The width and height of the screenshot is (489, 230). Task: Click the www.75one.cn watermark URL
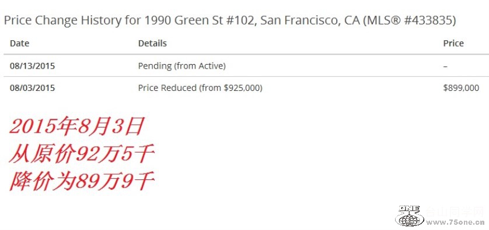click(455, 222)
